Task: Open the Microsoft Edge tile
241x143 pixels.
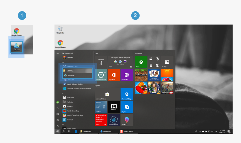Action: point(127,94)
